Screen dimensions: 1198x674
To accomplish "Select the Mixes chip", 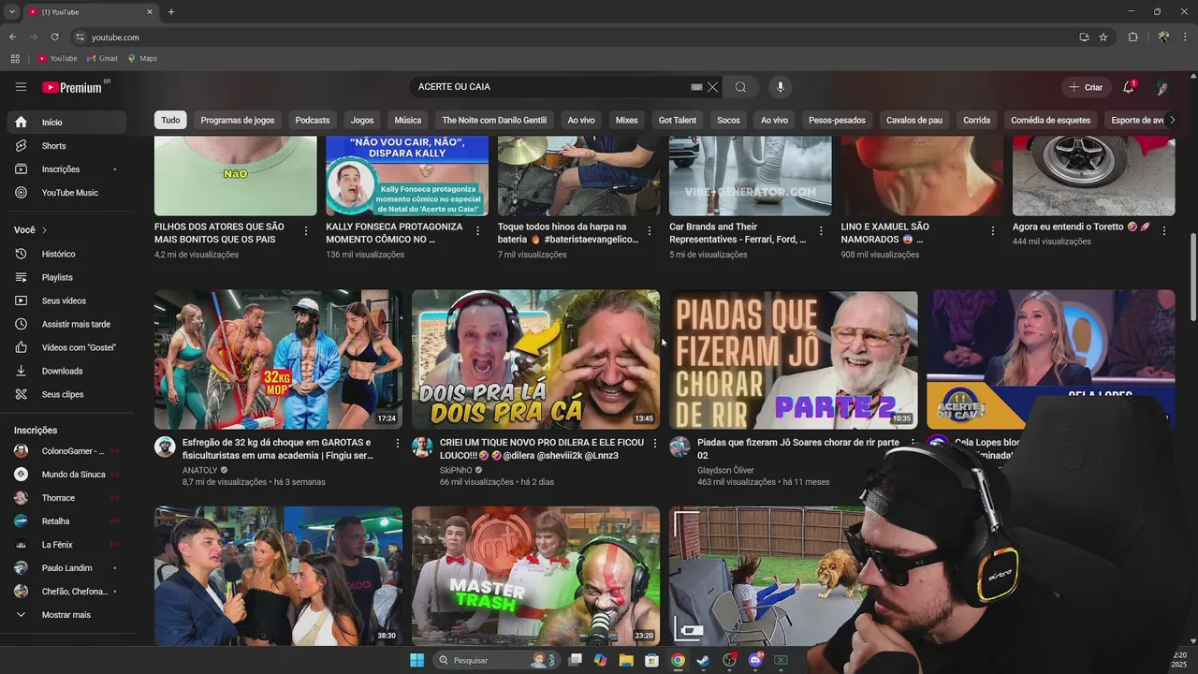I will coord(626,120).
